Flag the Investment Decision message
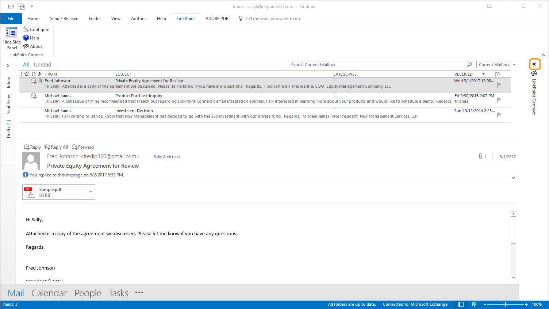The width and height of the screenshot is (549, 309). pos(499,114)
